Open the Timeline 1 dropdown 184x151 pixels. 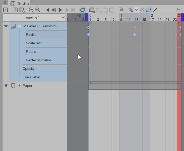[x=34, y=18]
